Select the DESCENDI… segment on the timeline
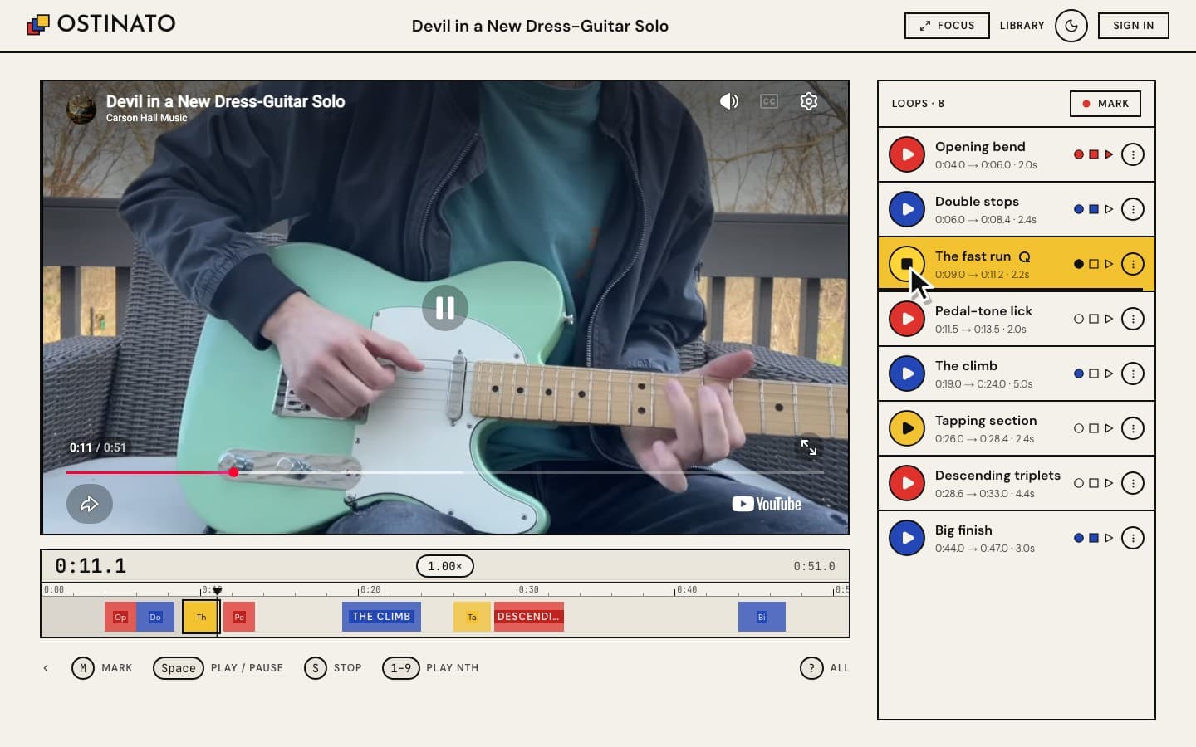The image size is (1196, 747). [528, 617]
